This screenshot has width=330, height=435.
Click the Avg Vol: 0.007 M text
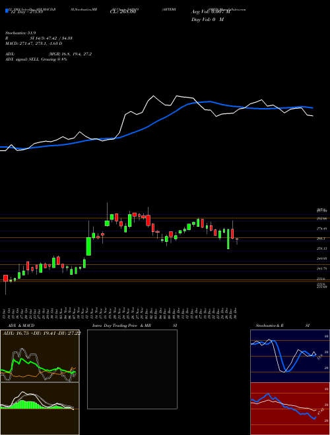(211, 12)
